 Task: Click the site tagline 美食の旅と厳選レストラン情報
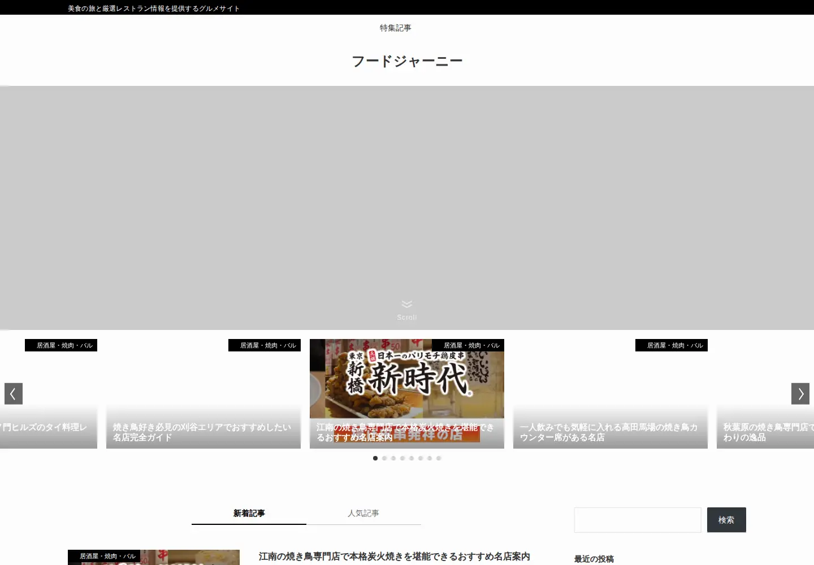(x=154, y=8)
